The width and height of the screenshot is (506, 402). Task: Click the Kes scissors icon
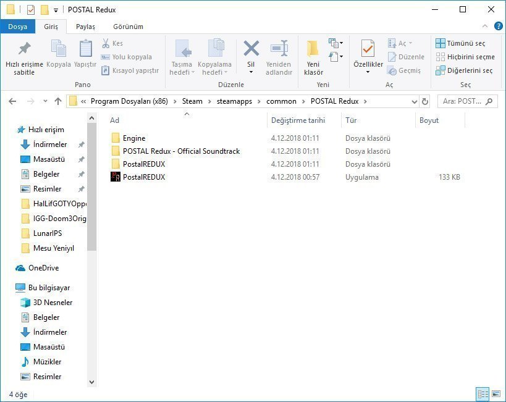click(106, 43)
